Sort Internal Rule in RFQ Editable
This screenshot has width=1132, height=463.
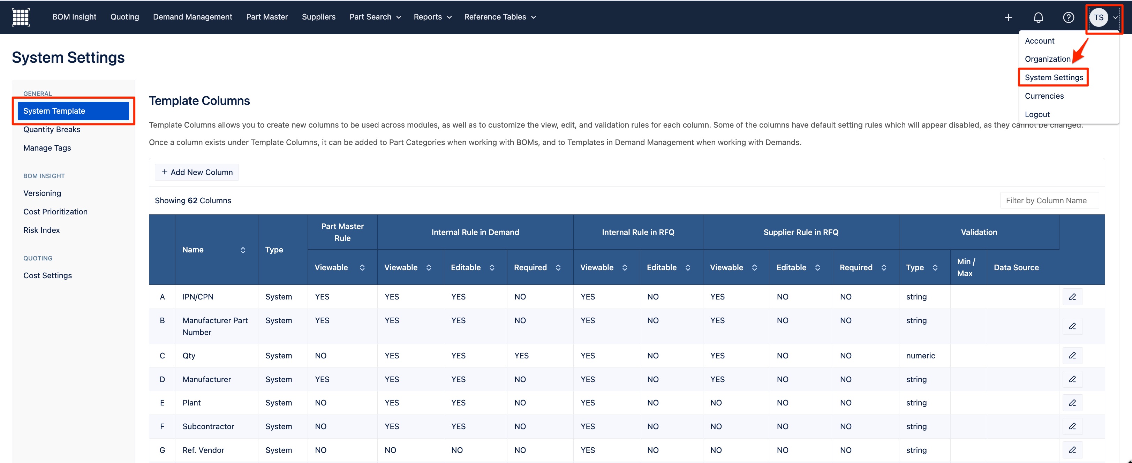pyautogui.click(x=688, y=267)
